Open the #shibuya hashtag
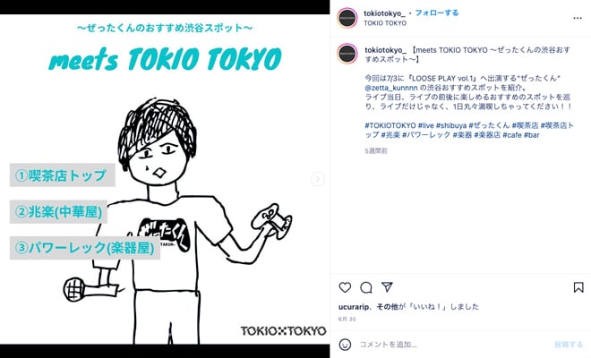 click(x=451, y=125)
